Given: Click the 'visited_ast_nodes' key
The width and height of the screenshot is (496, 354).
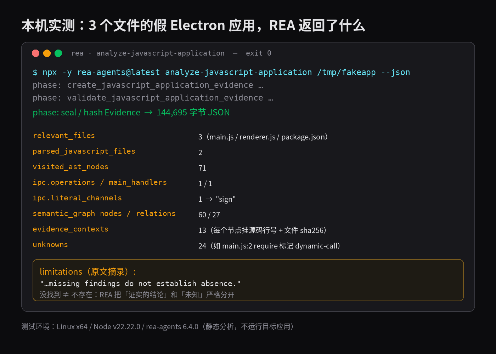Looking at the screenshot, I should click(71, 167).
